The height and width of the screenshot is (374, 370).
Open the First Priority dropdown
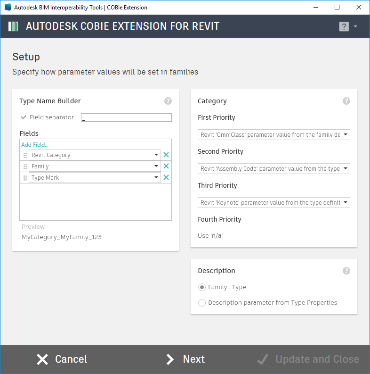274,135
